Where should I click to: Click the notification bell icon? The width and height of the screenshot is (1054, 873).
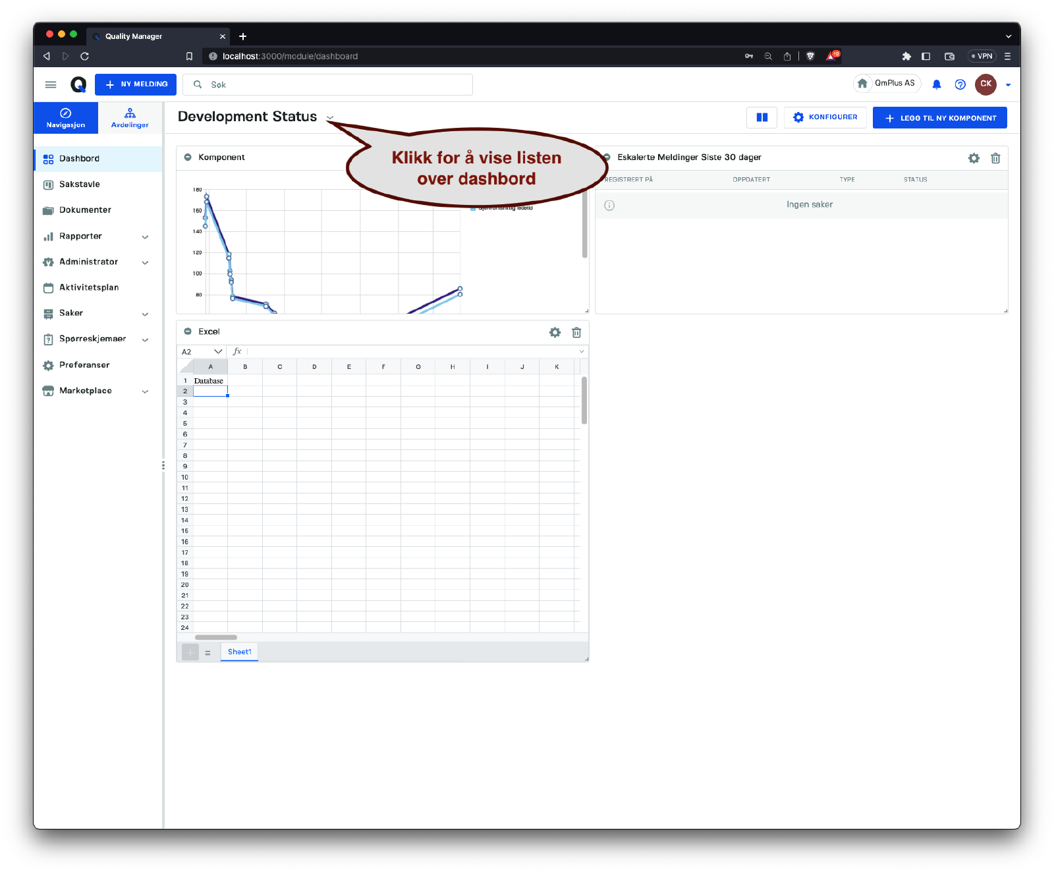(x=936, y=84)
